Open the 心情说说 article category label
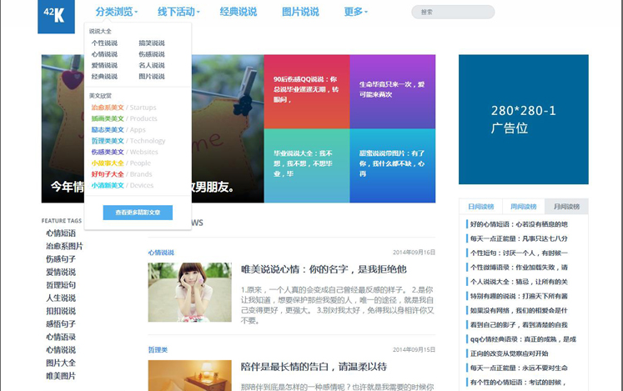Image resolution: width=623 pixels, height=391 pixels. click(161, 253)
